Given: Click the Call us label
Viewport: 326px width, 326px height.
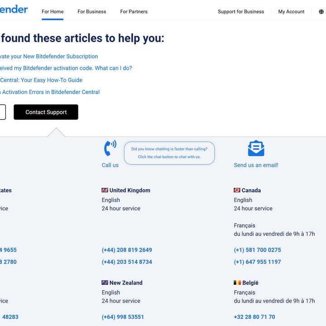Looking at the screenshot, I should tap(110, 165).
